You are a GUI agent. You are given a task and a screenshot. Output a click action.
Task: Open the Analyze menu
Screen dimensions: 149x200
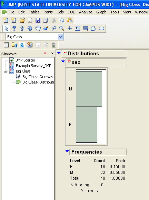[86, 12]
